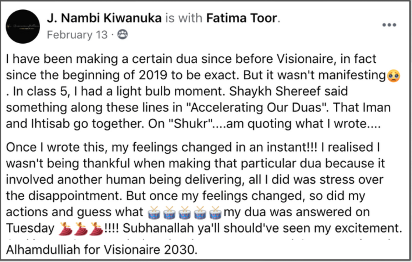Click the fourth drum emoji
Image resolution: width=412 pixels, height=262 pixels.
[x=200, y=213]
